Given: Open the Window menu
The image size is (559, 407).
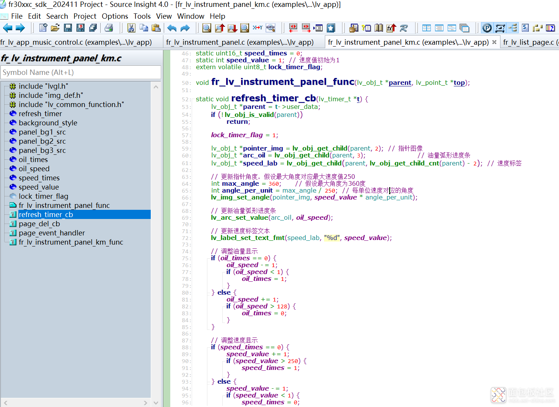Looking at the screenshot, I should tap(191, 16).
